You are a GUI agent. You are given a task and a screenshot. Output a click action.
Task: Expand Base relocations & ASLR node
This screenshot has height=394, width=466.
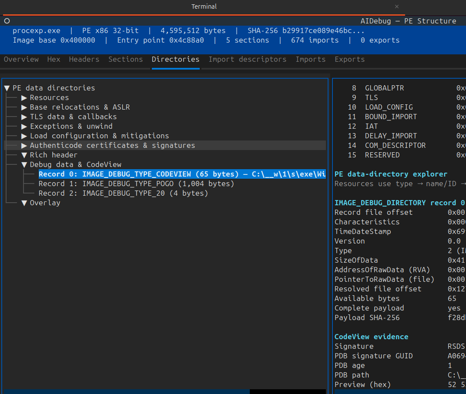tap(24, 107)
